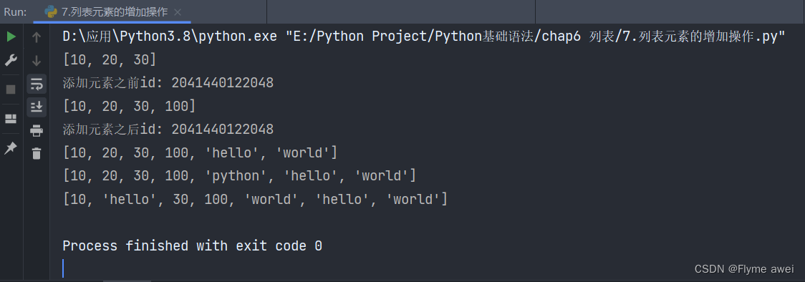Viewport: 805px width, 282px height.
Task: Jump up the stack trace arrow
Action: click(x=36, y=37)
